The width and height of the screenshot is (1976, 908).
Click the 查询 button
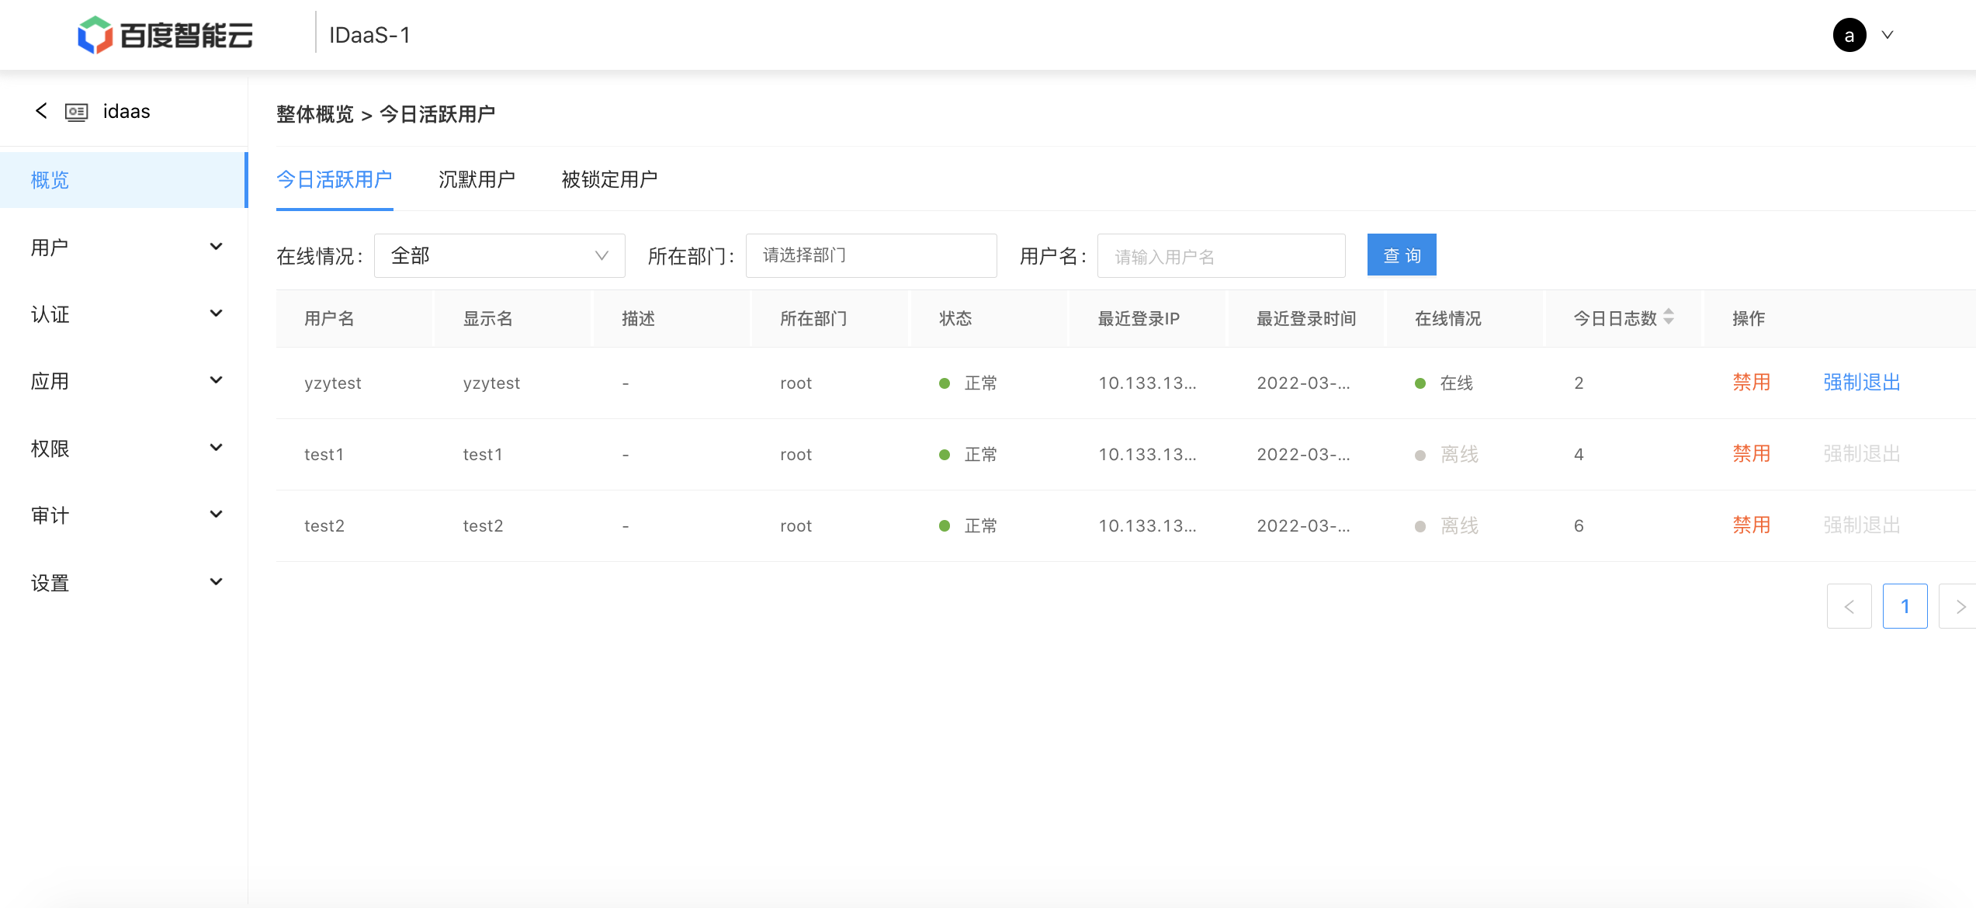tap(1402, 255)
